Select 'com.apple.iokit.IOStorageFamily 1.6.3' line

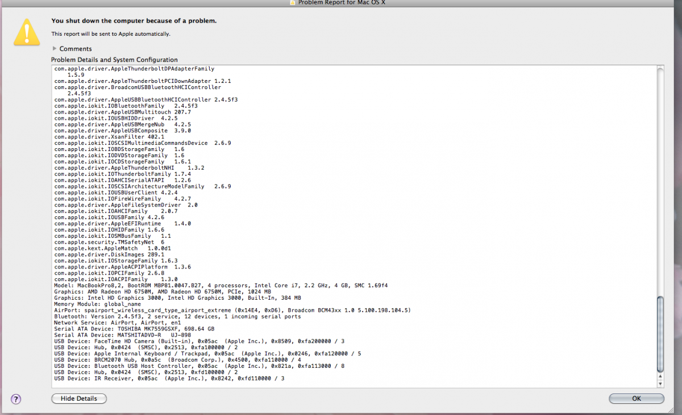pyautogui.click(x=116, y=261)
